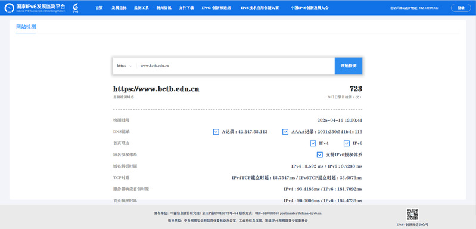This screenshot has width=476, height=229.
Task: Open IPv6技术应用创新大赛 navigation item
Action: coord(260,8)
